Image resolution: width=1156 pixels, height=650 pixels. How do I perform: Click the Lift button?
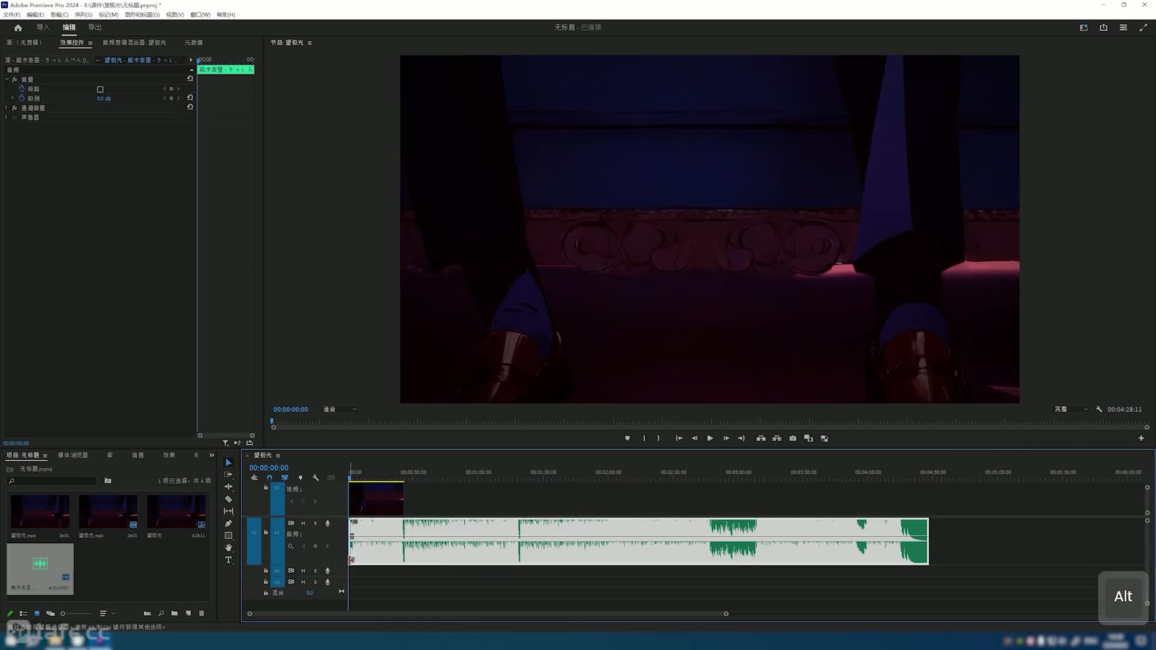pos(761,438)
